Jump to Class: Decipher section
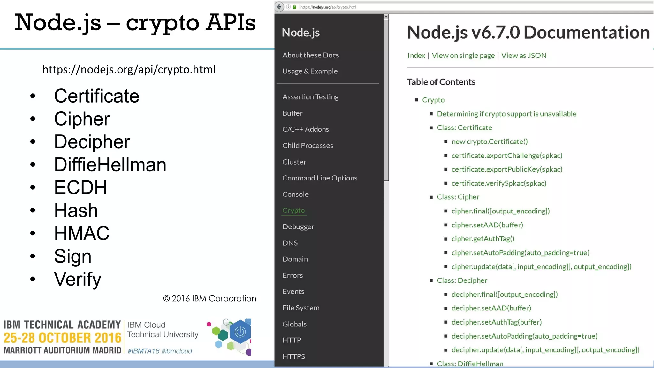Image resolution: width=654 pixels, height=368 pixels. coord(462,280)
